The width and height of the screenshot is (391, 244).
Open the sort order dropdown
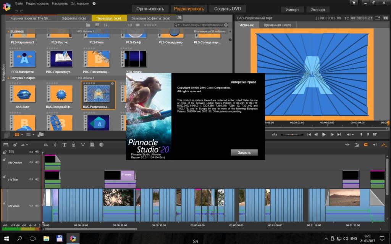[x=107, y=25]
